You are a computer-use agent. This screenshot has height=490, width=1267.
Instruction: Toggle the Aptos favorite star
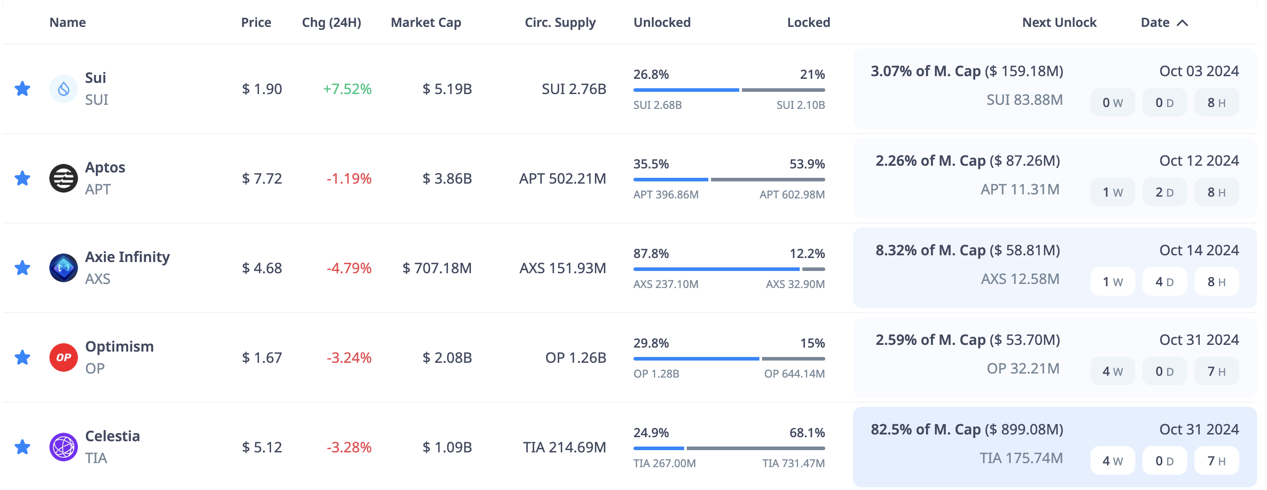(x=22, y=178)
